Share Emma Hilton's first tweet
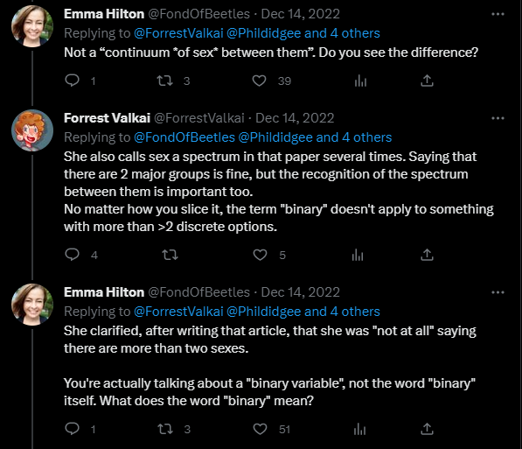The width and height of the screenshot is (522, 449). [x=427, y=81]
